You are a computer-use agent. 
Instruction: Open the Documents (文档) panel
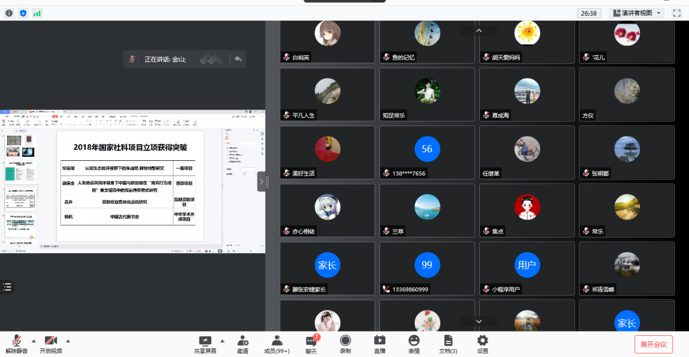coord(448,344)
